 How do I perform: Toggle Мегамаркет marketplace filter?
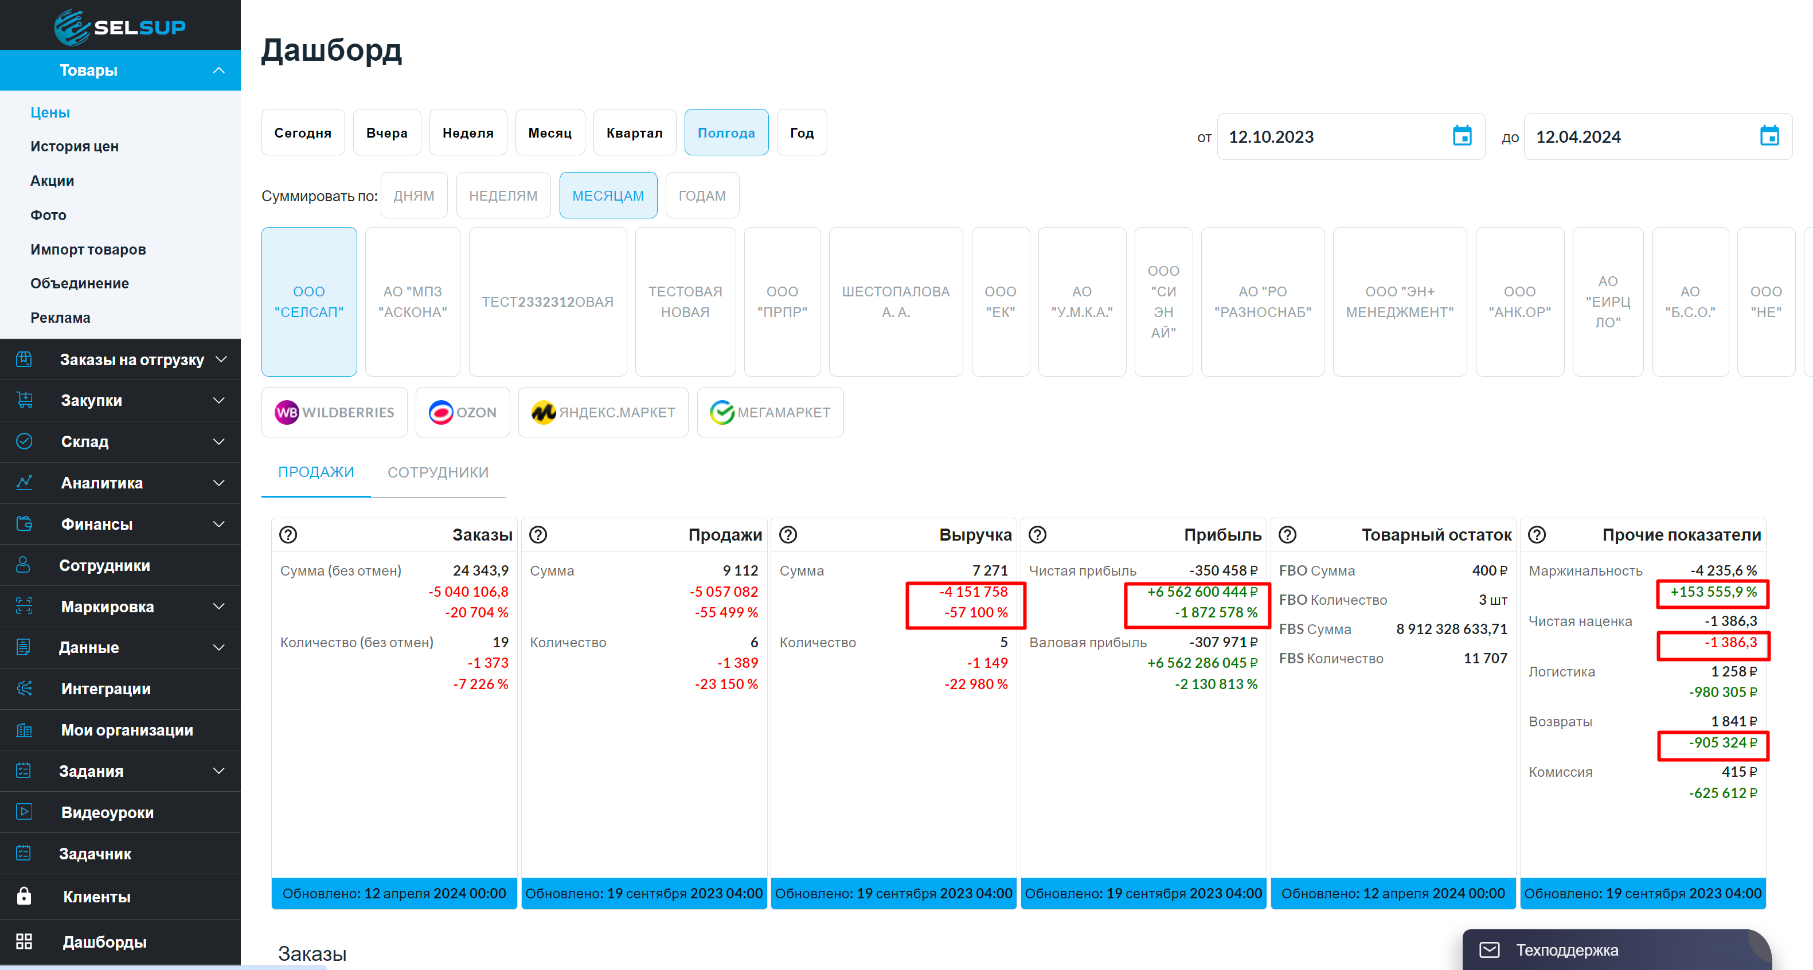tap(770, 413)
